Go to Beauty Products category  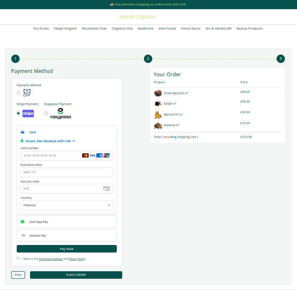(249, 29)
